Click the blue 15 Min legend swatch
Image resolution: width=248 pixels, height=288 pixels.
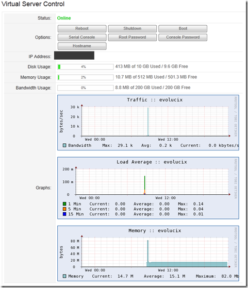[x=64, y=214]
